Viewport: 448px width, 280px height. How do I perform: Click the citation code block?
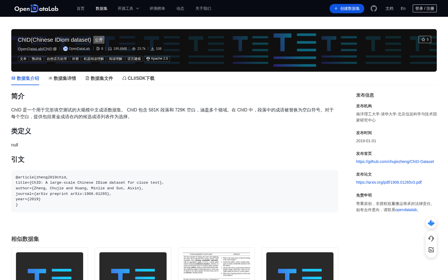tap(175, 191)
